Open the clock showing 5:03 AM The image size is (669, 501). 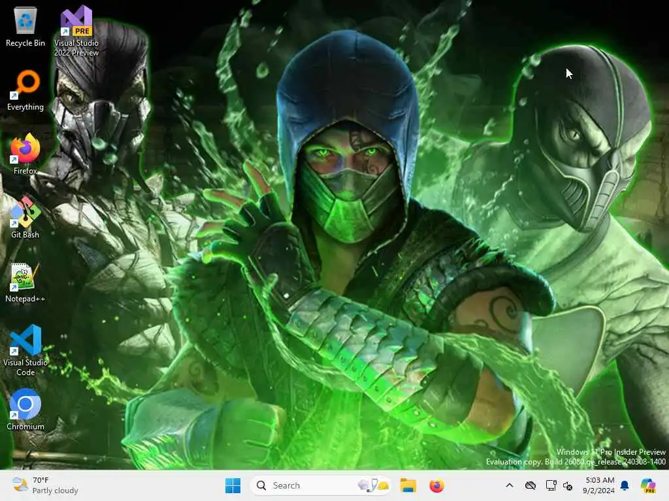pos(599,485)
